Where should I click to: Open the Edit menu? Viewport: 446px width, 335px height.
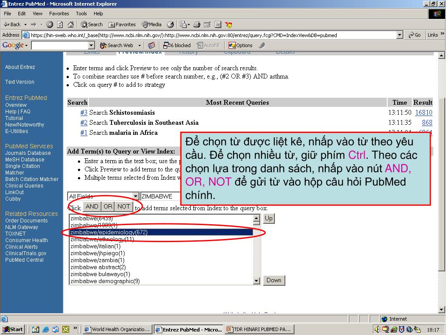click(x=22, y=14)
